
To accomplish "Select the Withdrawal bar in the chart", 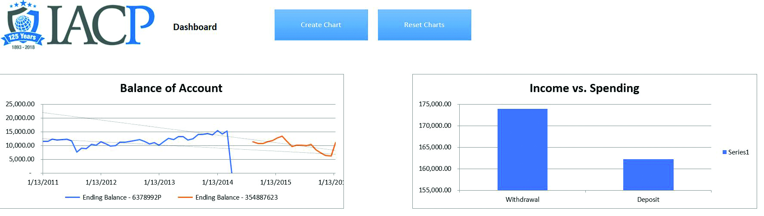I will (522, 149).
